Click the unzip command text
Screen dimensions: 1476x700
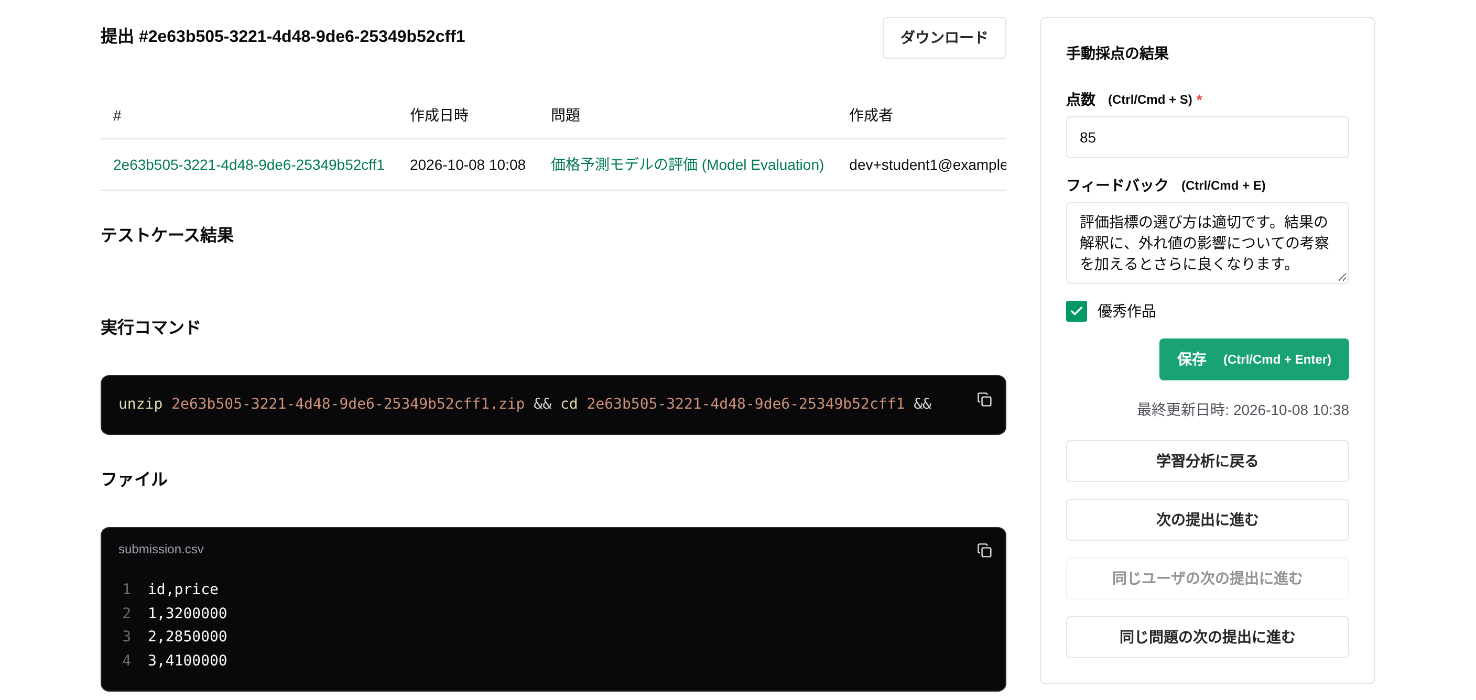(x=525, y=404)
